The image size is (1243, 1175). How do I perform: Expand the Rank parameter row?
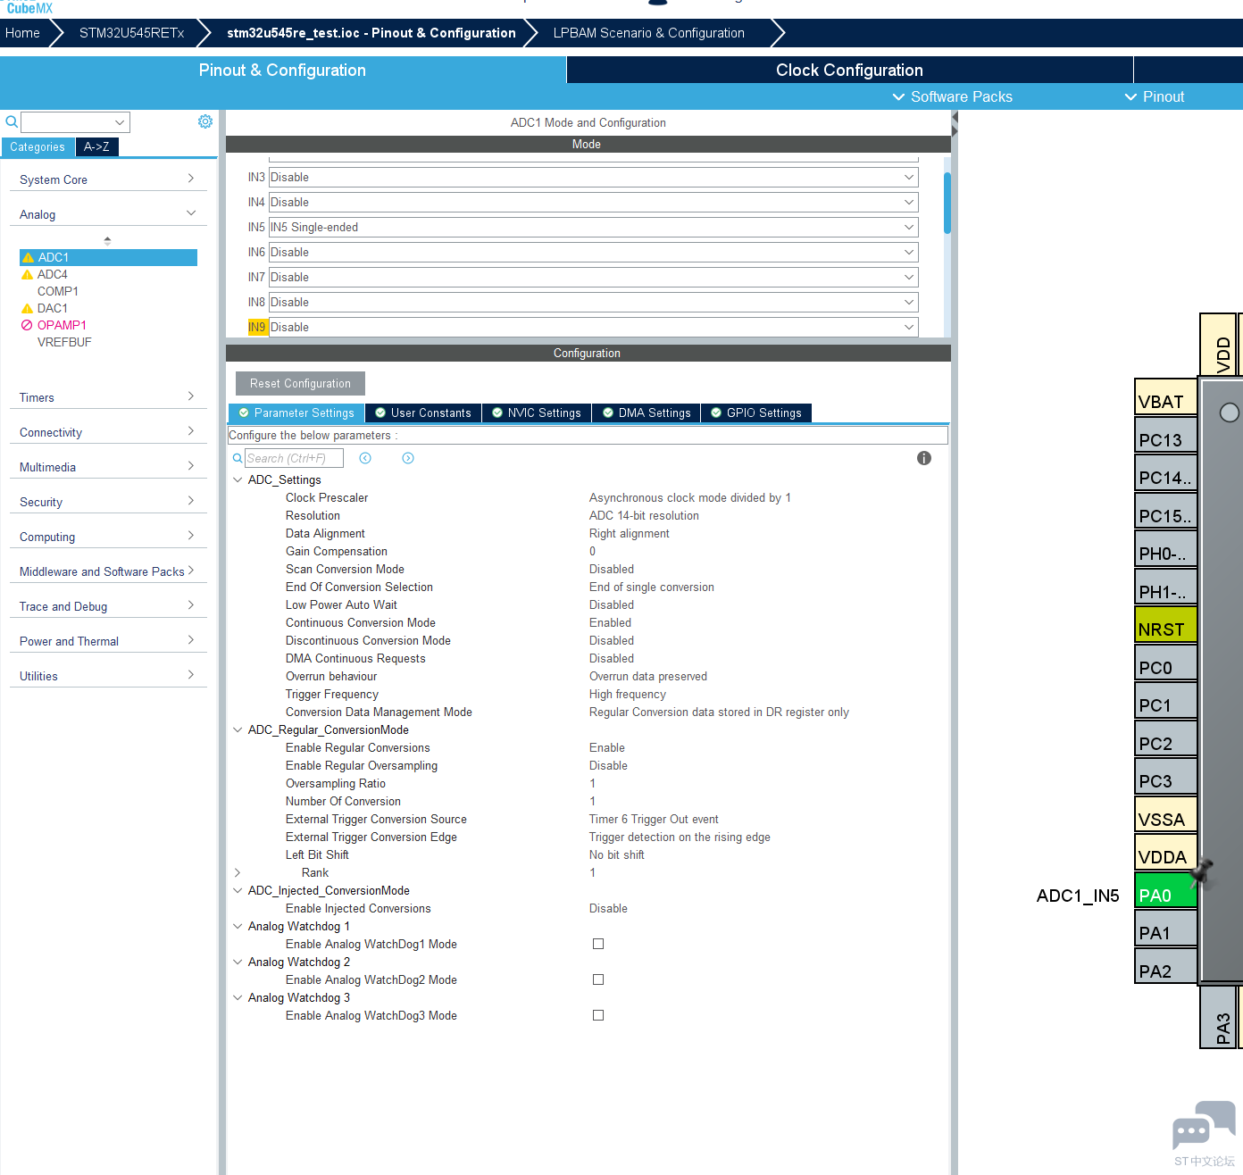238,872
